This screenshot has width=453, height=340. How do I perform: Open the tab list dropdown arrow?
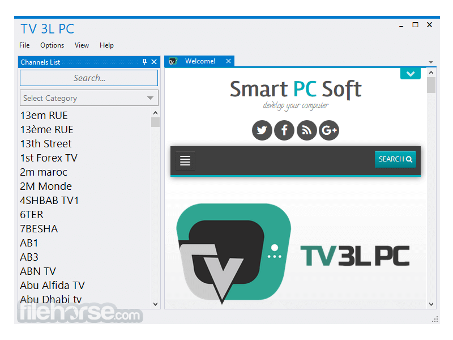pyautogui.click(x=431, y=62)
